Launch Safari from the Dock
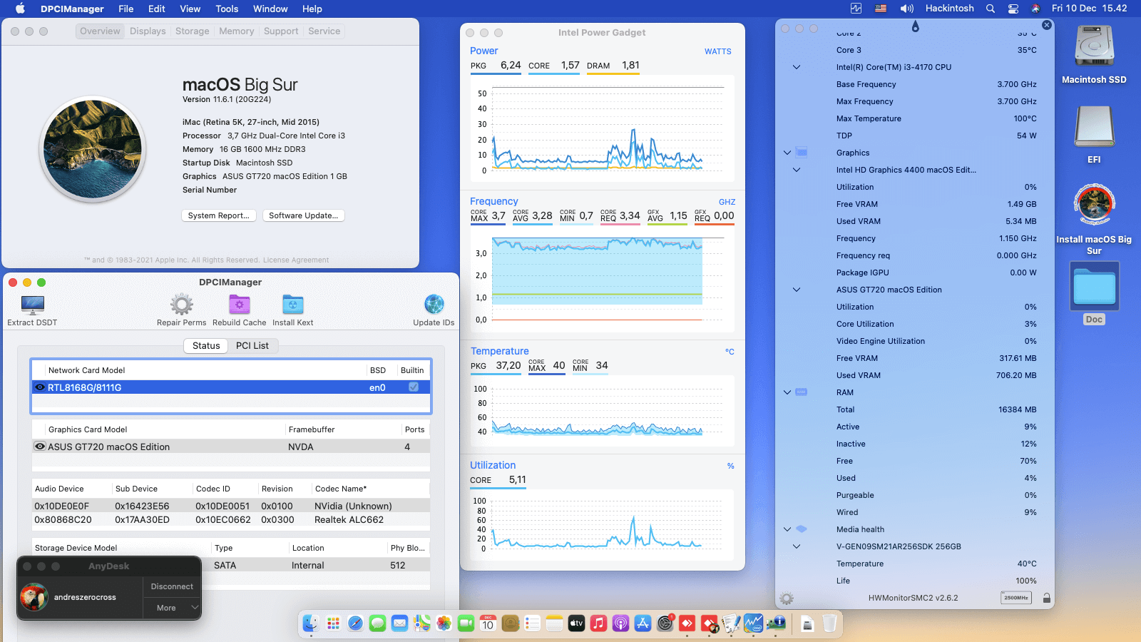Viewport: 1141px width, 642px height. point(355,623)
